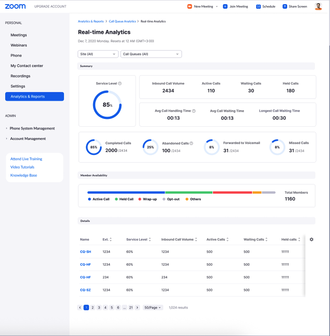Go to page 3
The width and height of the screenshot is (330, 336).
pyautogui.click(x=99, y=307)
